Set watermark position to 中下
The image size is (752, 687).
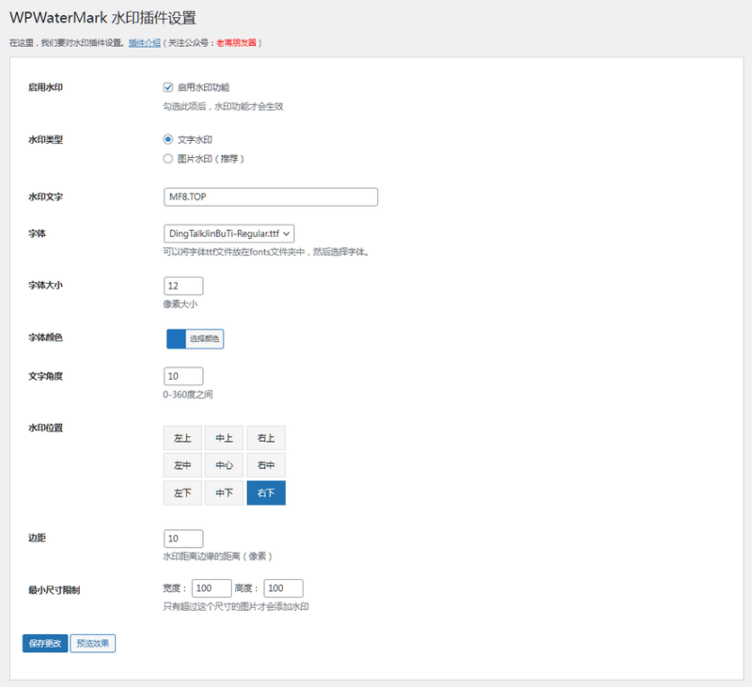[x=224, y=492]
